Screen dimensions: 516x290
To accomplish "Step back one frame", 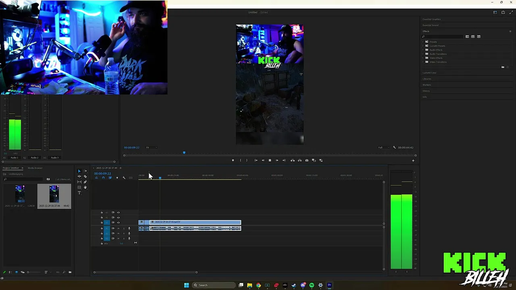I will tap(263, 160).
